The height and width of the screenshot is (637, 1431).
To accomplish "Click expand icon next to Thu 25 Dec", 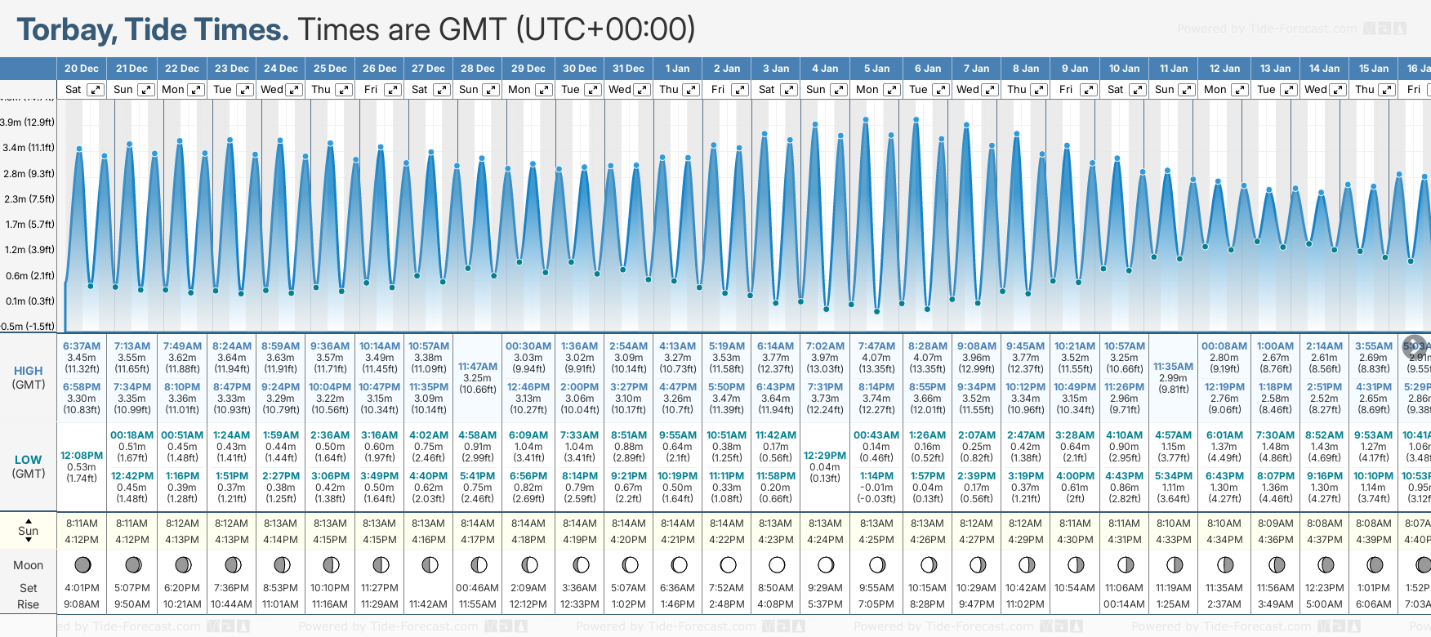I will click(x=344, y=90).
